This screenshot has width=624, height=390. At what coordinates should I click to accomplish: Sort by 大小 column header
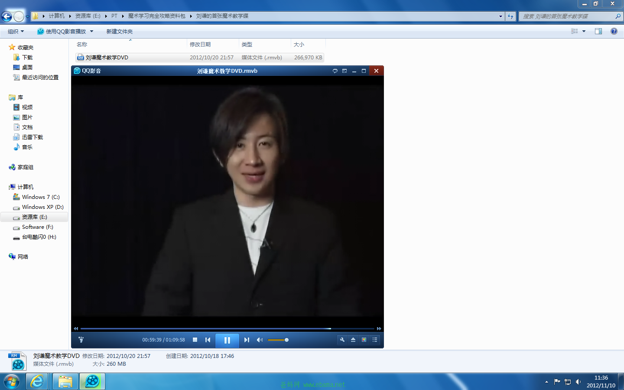(x=299, y=44)
